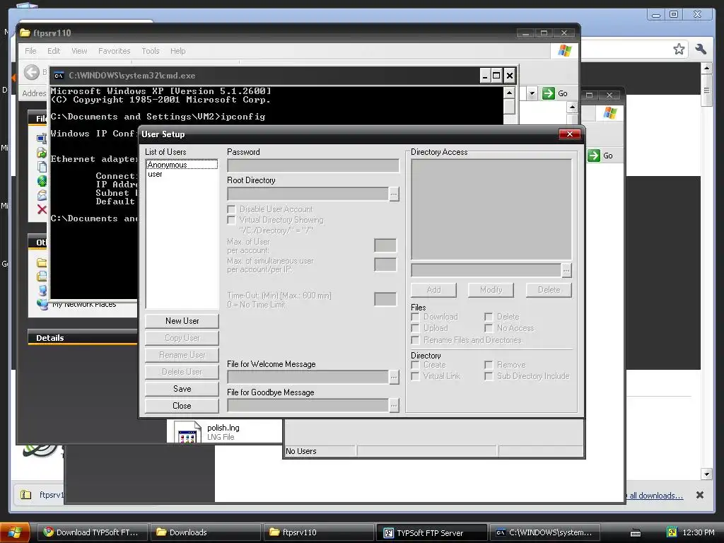Viewport: 724px width, 543px height.
Task: Open the Favorites menu in ftpsrv110 window
Action: coord(114,51)
